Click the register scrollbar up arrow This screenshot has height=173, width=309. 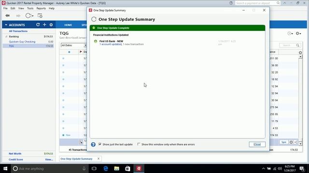coord(300,57)
